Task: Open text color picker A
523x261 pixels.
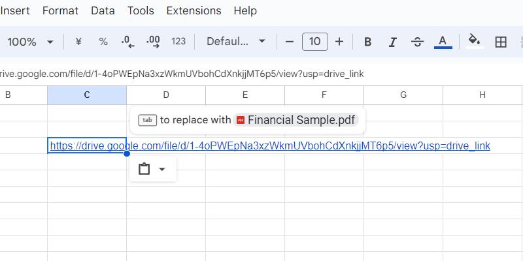Action: (443, 42)
